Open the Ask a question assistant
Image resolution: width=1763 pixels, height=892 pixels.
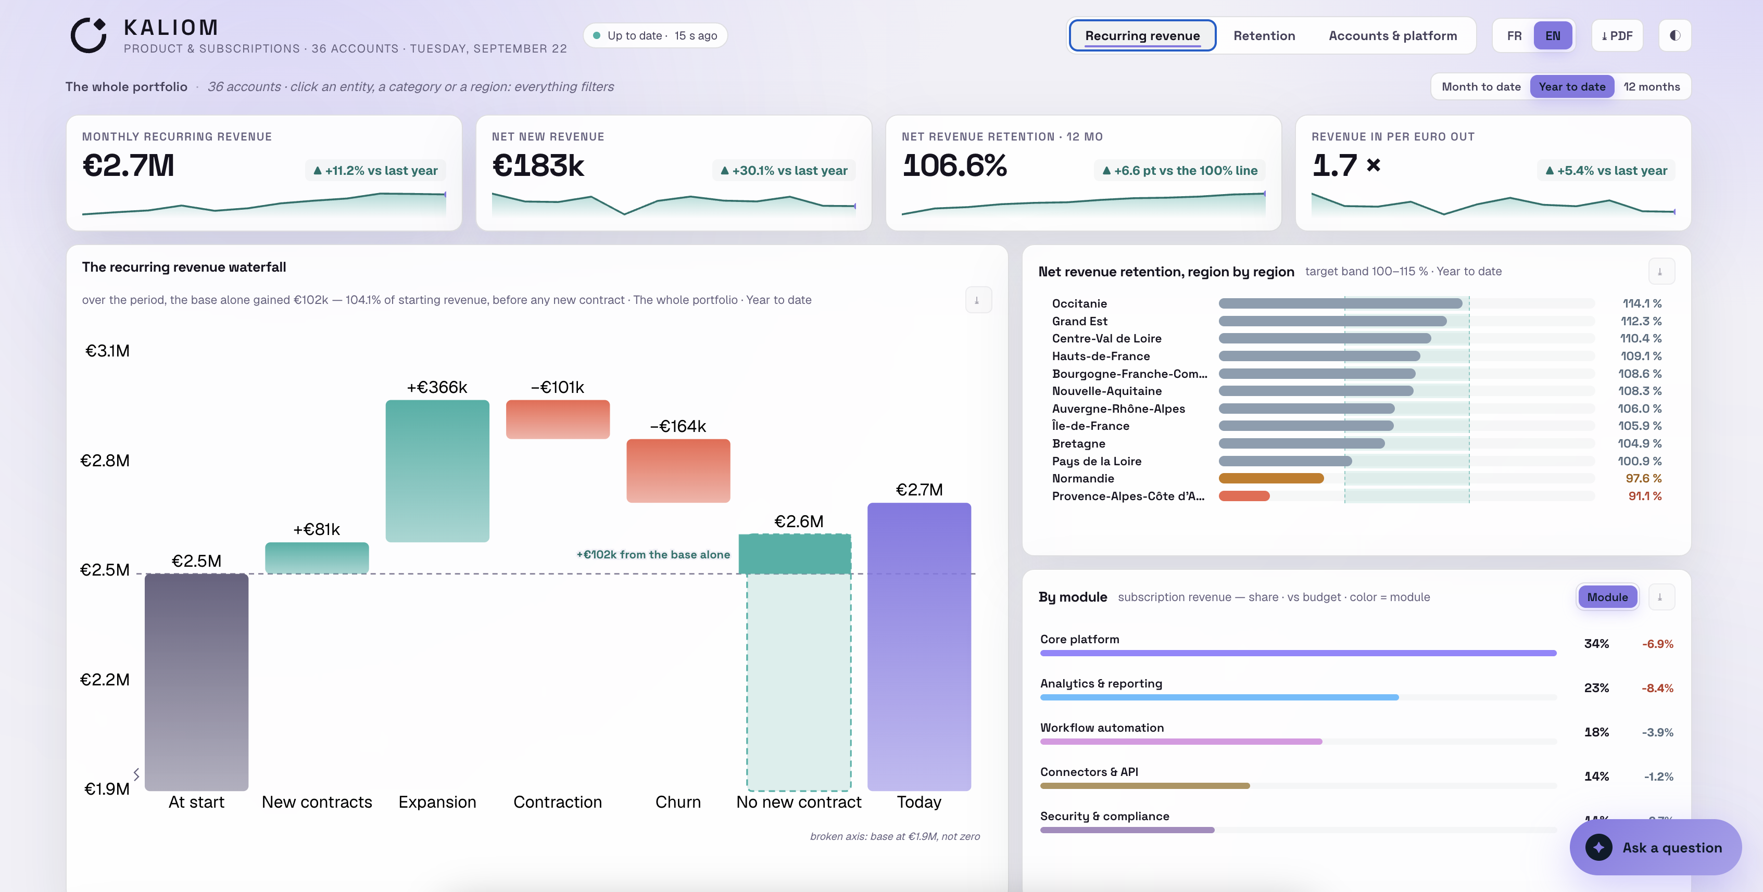(x=1655, y=847)
